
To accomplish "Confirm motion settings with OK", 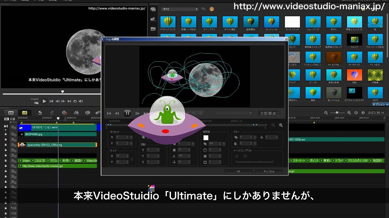I will [x=238, y=171].
